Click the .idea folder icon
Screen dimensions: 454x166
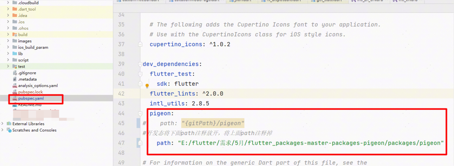15,15
